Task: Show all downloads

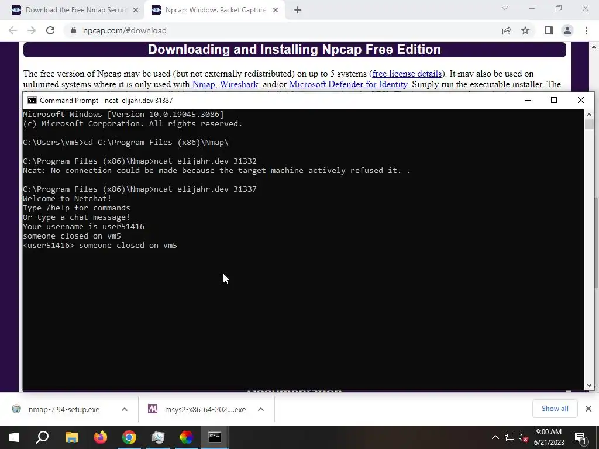Action: click(555, 409)
